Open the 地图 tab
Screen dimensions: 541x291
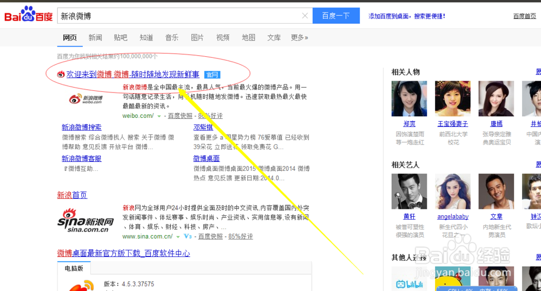point(248,37)
